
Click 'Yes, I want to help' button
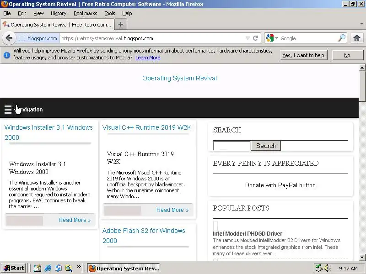pos(303,55)
